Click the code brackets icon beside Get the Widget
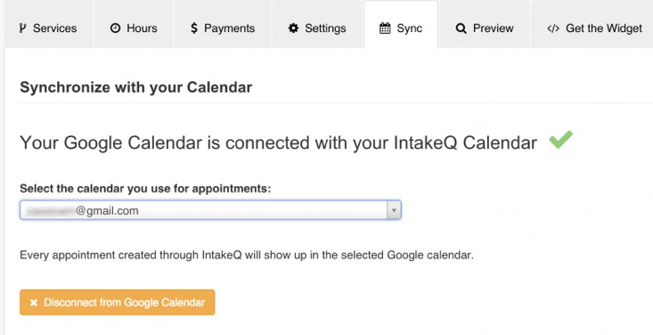 click(553, 29)
